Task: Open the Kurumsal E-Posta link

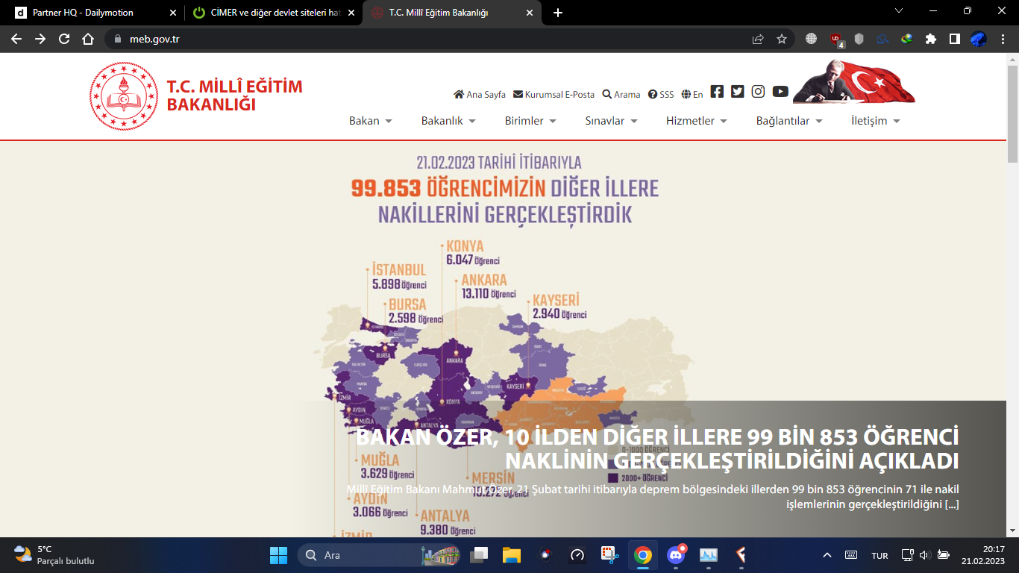Action: (x=554, y=95)
